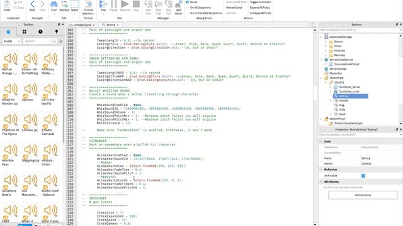Click Collapse All Folds action
Viewport: 403px width, 226px height.
click(x=260, y=13)
